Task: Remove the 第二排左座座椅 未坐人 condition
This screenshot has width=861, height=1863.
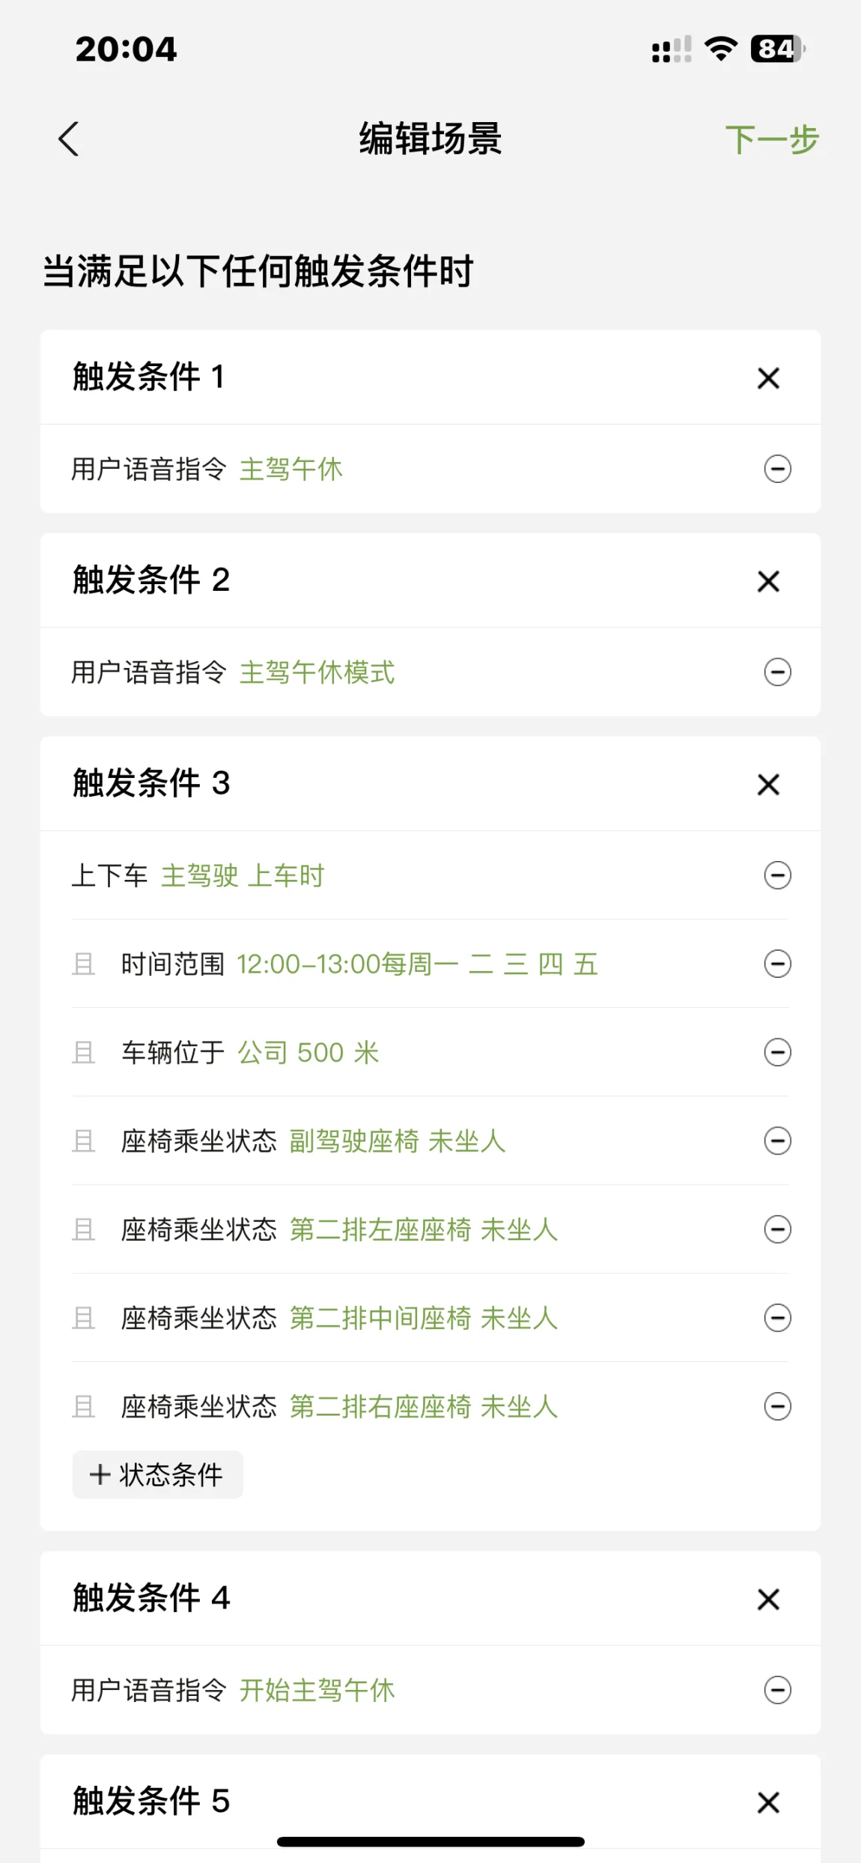Action: 777,1230
